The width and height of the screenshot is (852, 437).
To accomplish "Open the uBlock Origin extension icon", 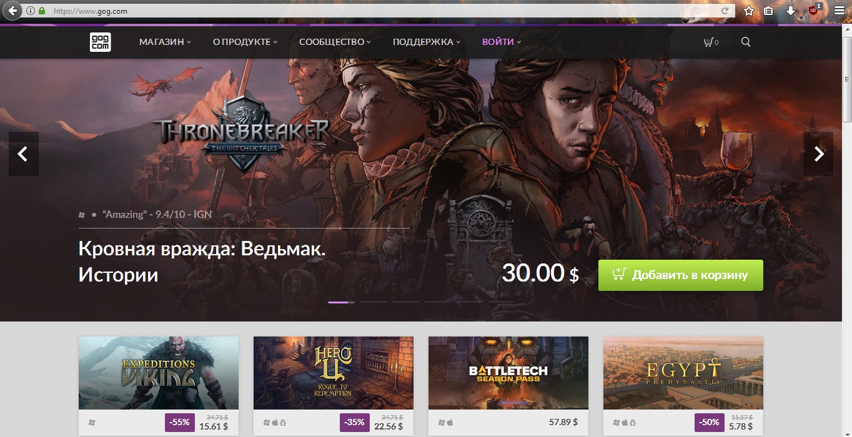I will click(x=814, y=10).
